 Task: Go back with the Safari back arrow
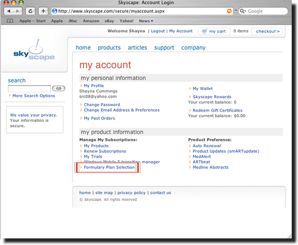[8, 11]
